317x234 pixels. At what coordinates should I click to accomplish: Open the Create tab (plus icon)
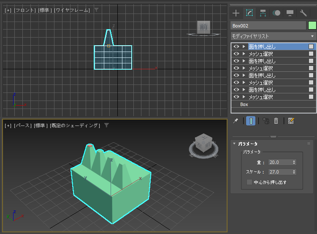[x=236, y=13]
